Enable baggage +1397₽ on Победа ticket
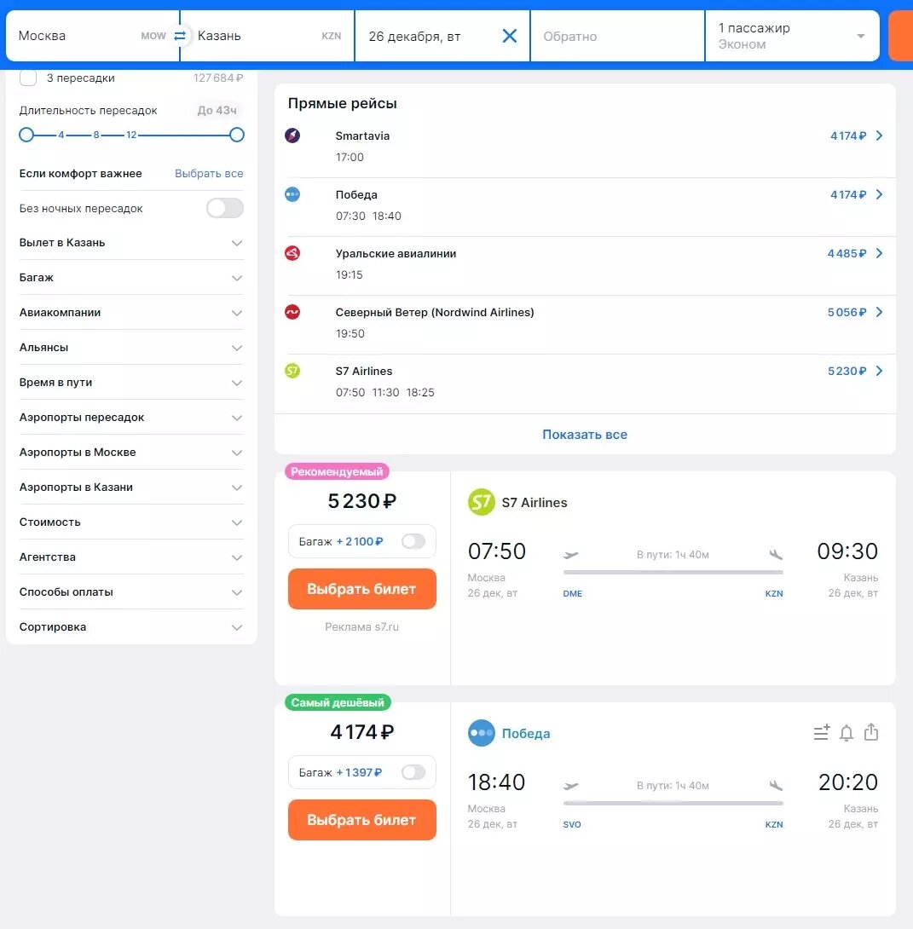The height and width of the screenshot is (929, 913). coord(413,772)
